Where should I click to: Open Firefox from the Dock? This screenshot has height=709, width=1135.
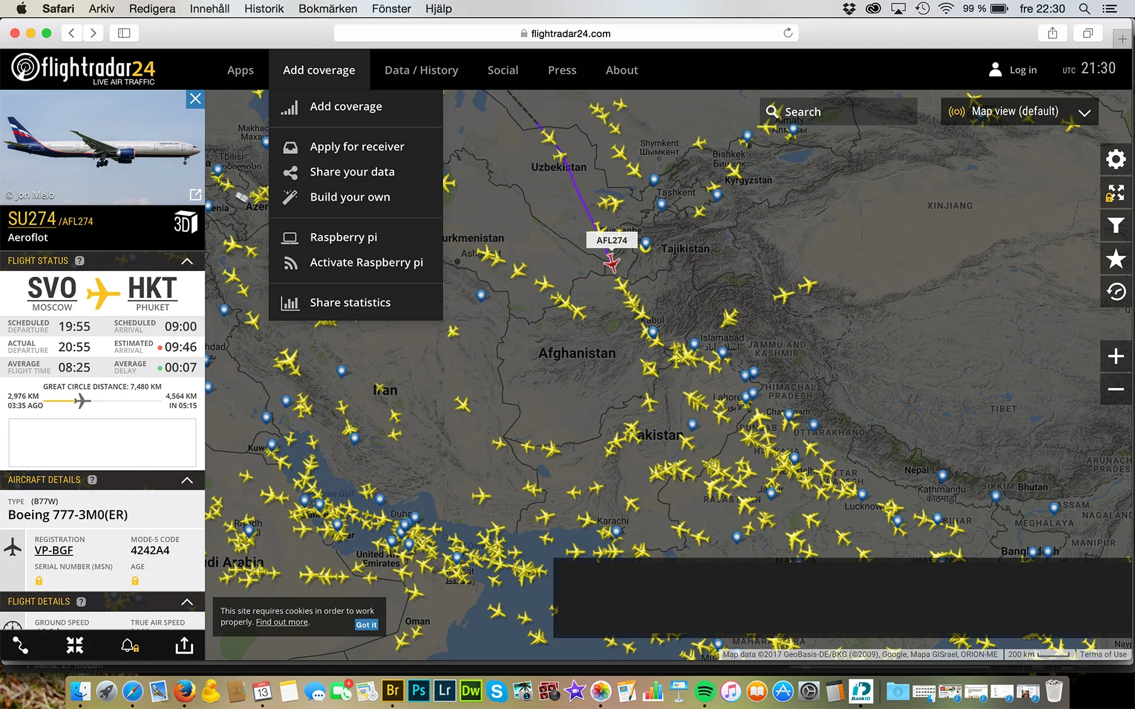pos(184,691)
